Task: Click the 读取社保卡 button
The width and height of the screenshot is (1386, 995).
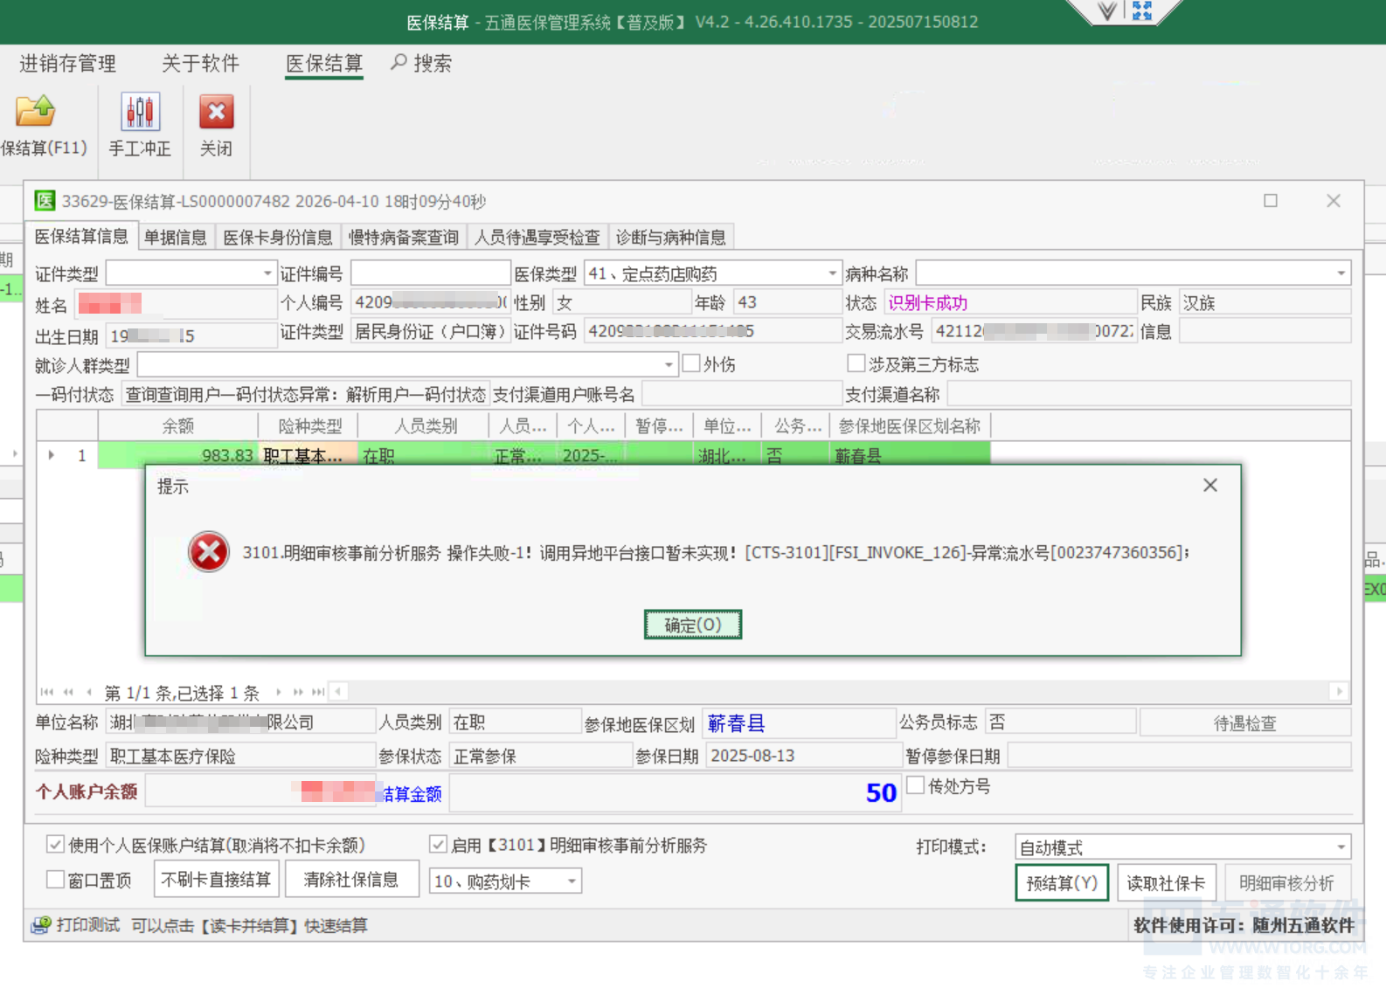Action: [x=1166, y=882]
